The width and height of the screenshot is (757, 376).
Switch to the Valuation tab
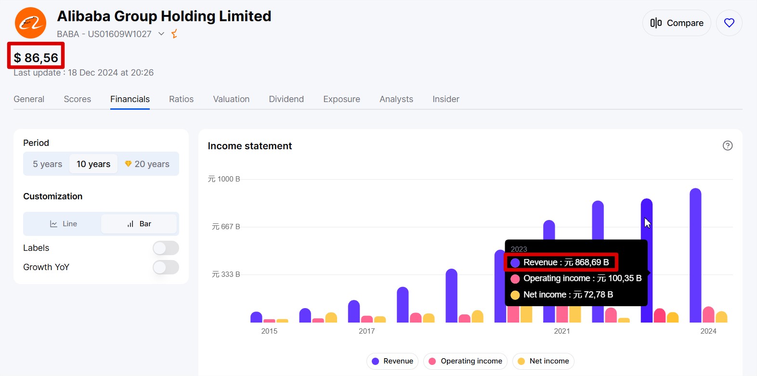(231, 99)
